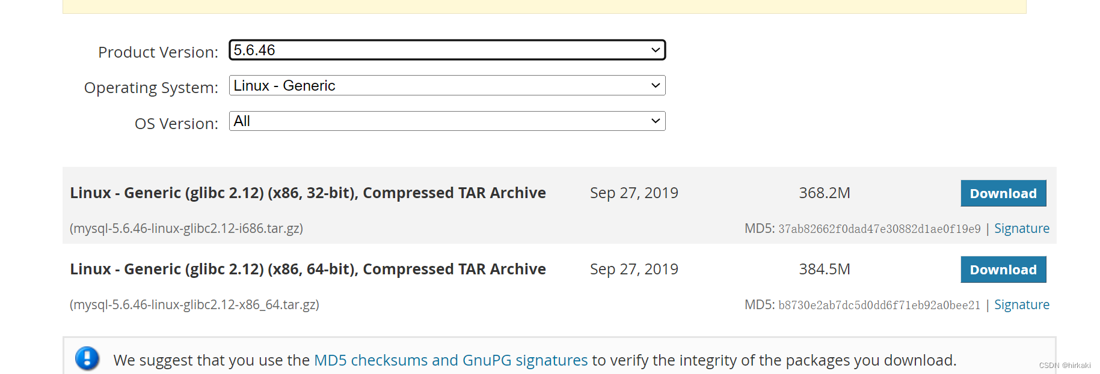Open the OS Version dropdown showing All
Screen dimensions: 1100x374
447,121
